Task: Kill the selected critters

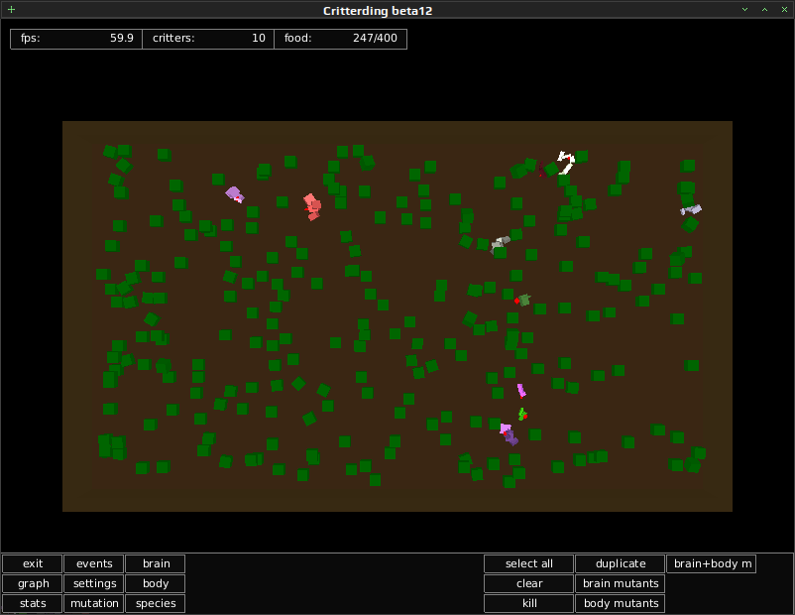Action: [x=528, y=603]
